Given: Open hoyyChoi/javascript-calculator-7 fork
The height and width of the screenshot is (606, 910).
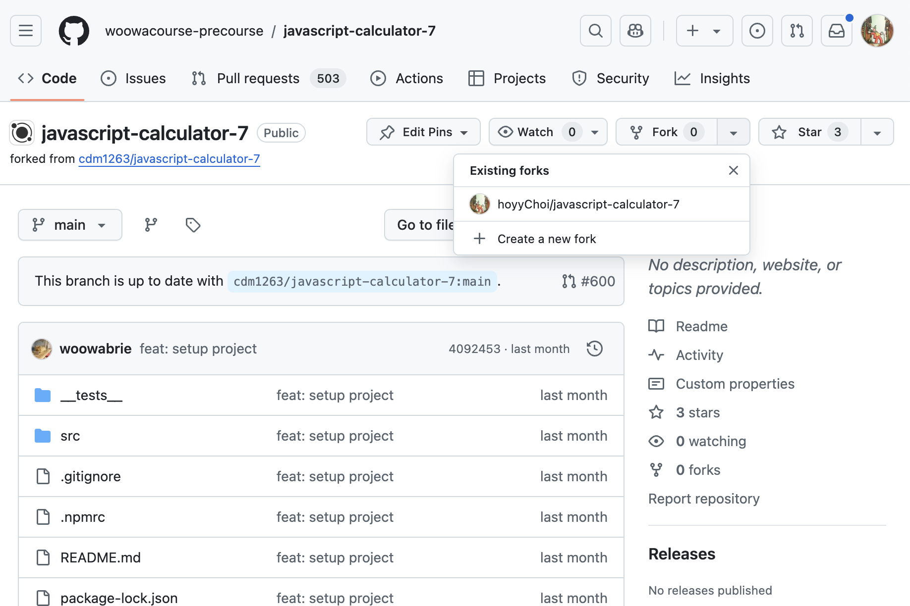Looking at the screenshot, I should click(x=602, y=204).
